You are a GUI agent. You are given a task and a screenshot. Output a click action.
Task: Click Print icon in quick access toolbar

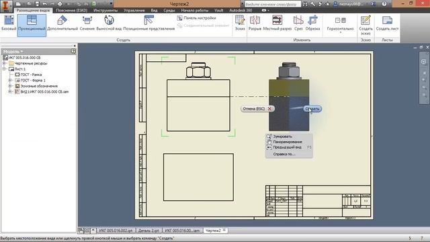click(60, 4)
